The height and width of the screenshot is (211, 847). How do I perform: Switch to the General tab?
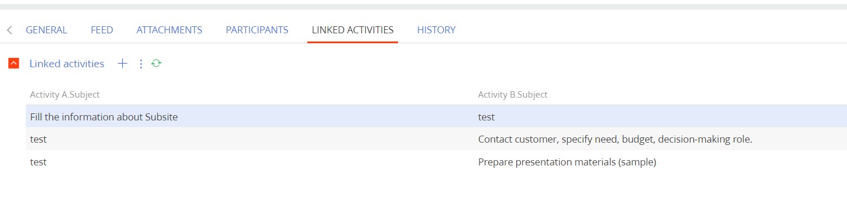point(46,30)
